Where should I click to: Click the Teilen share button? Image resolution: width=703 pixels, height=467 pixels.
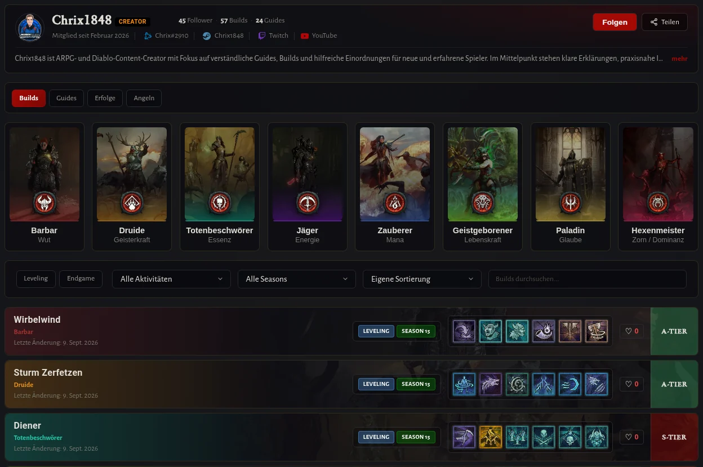[665, 22]
